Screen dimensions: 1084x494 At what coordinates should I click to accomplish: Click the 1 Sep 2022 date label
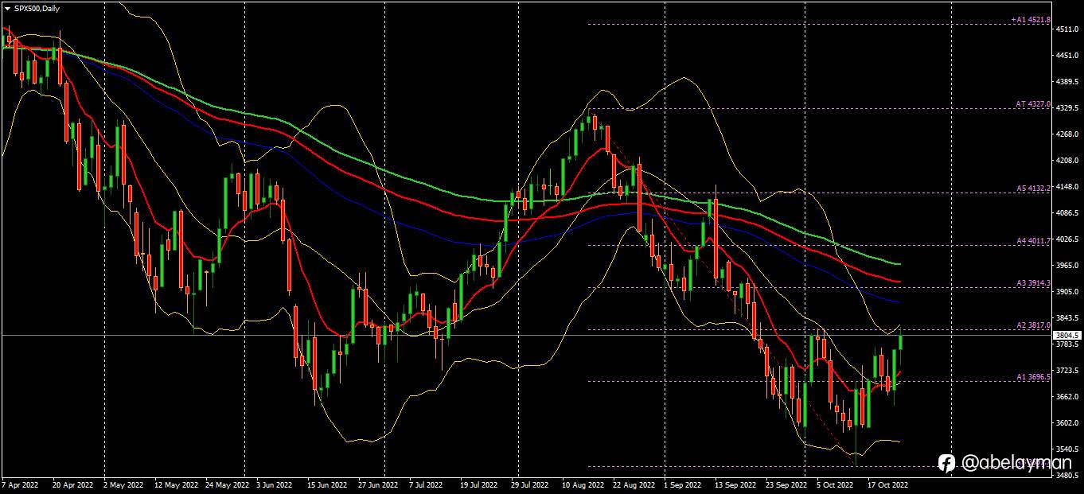[x=683, y=484]
